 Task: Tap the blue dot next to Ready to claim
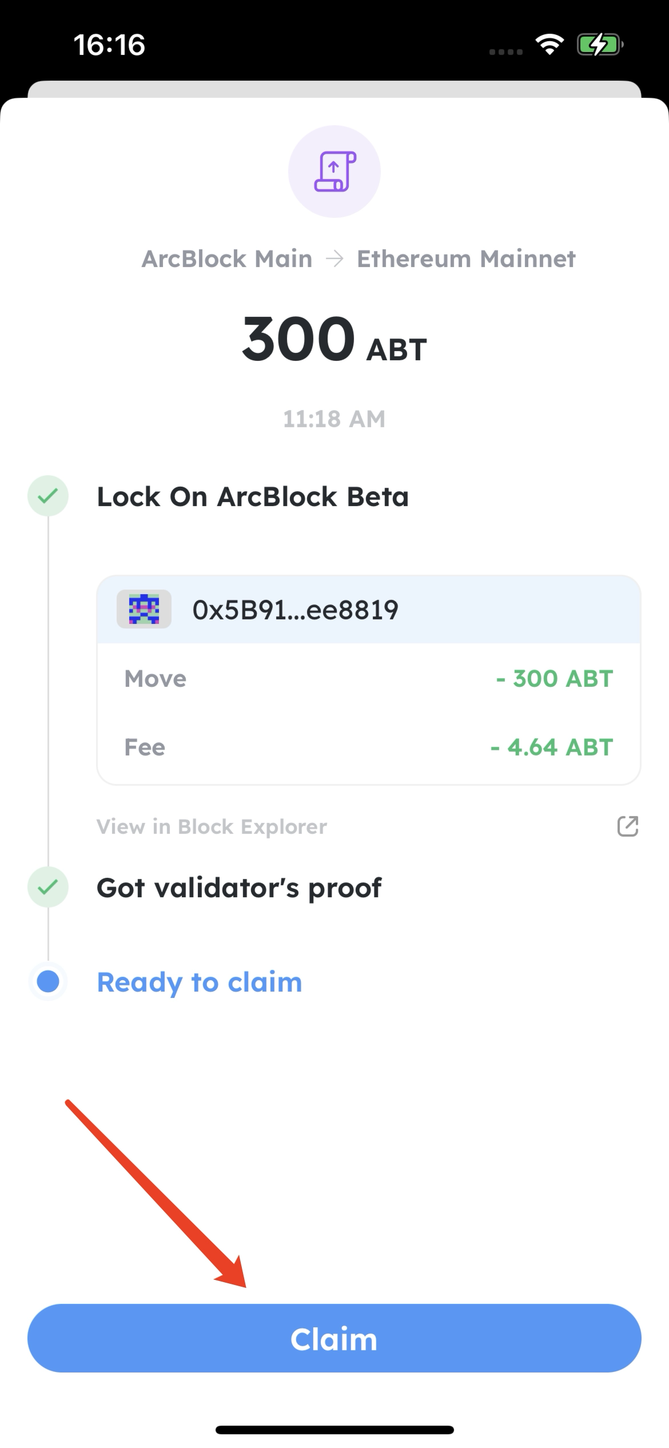(48, 982)
